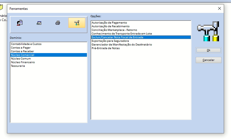Click the Ok button
231x139 pixels.
click(x=209, y=50)
